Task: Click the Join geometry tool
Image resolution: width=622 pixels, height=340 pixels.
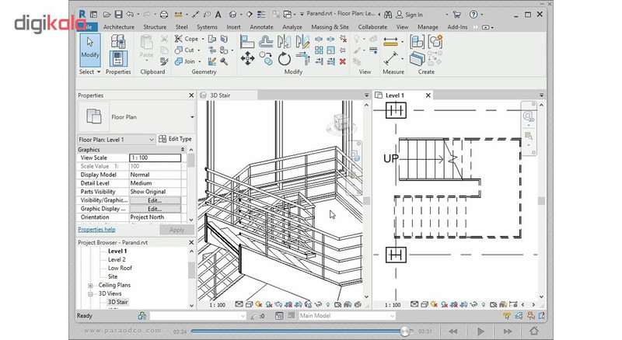Action: 185,61
